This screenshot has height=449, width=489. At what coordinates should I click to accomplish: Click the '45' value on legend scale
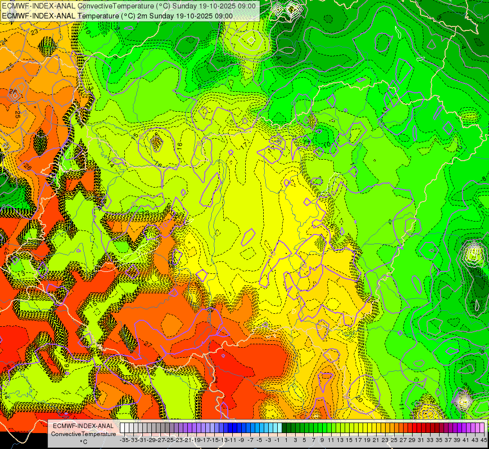pos(484,440)
